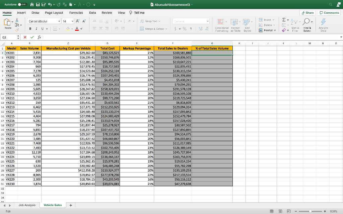The width and height of the screenshot is (343, 214).
Task: Toggle Underline formatting
Action: click(x=43, y=29)
